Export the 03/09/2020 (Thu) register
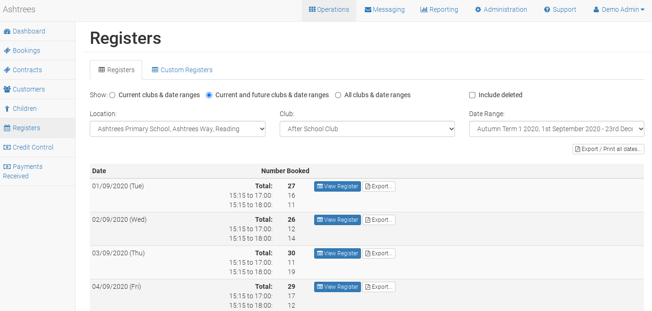 coord(378,253)
